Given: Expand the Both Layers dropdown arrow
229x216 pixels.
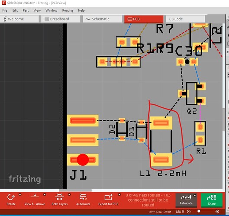Looking at the screenshot, I should [69, 194].
